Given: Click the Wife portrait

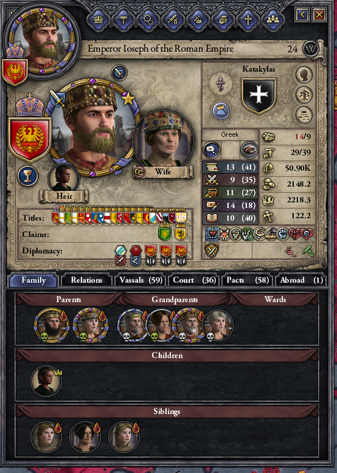Looking at the screenshot, I should (163, 139).
